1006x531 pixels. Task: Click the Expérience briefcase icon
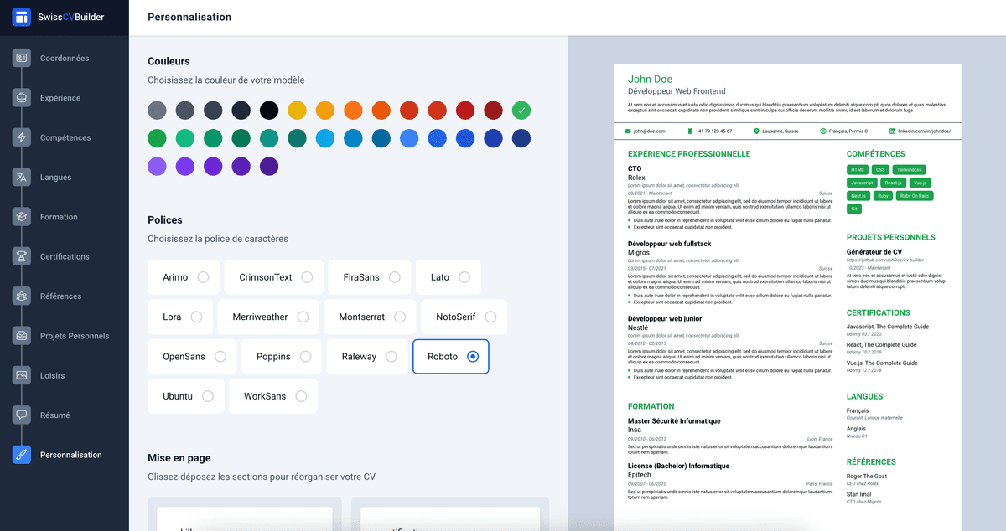[22, 98]
